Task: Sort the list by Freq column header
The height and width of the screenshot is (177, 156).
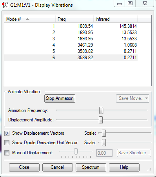Action: point(74,19)
